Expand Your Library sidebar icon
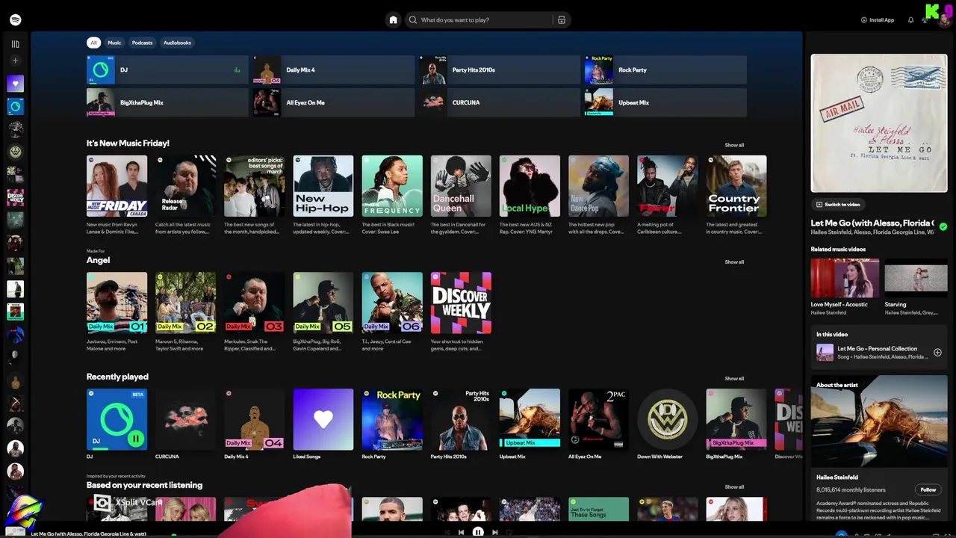Viewport: 956px width, 538px height. [x=16, y=44]
